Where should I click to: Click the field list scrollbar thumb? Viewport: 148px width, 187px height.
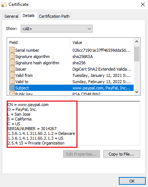pos(137,54)
